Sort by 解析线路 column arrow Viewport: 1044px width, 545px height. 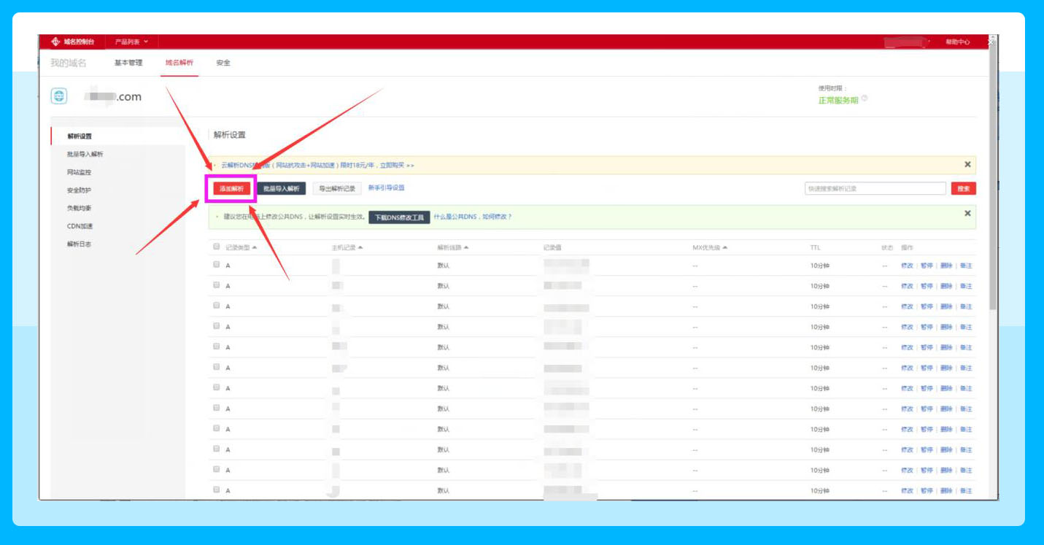[466, 248]
